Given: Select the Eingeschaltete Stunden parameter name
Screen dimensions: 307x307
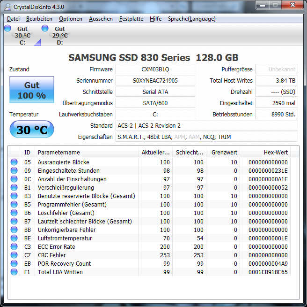Looking at the screenshot, I should pos(68,170).
